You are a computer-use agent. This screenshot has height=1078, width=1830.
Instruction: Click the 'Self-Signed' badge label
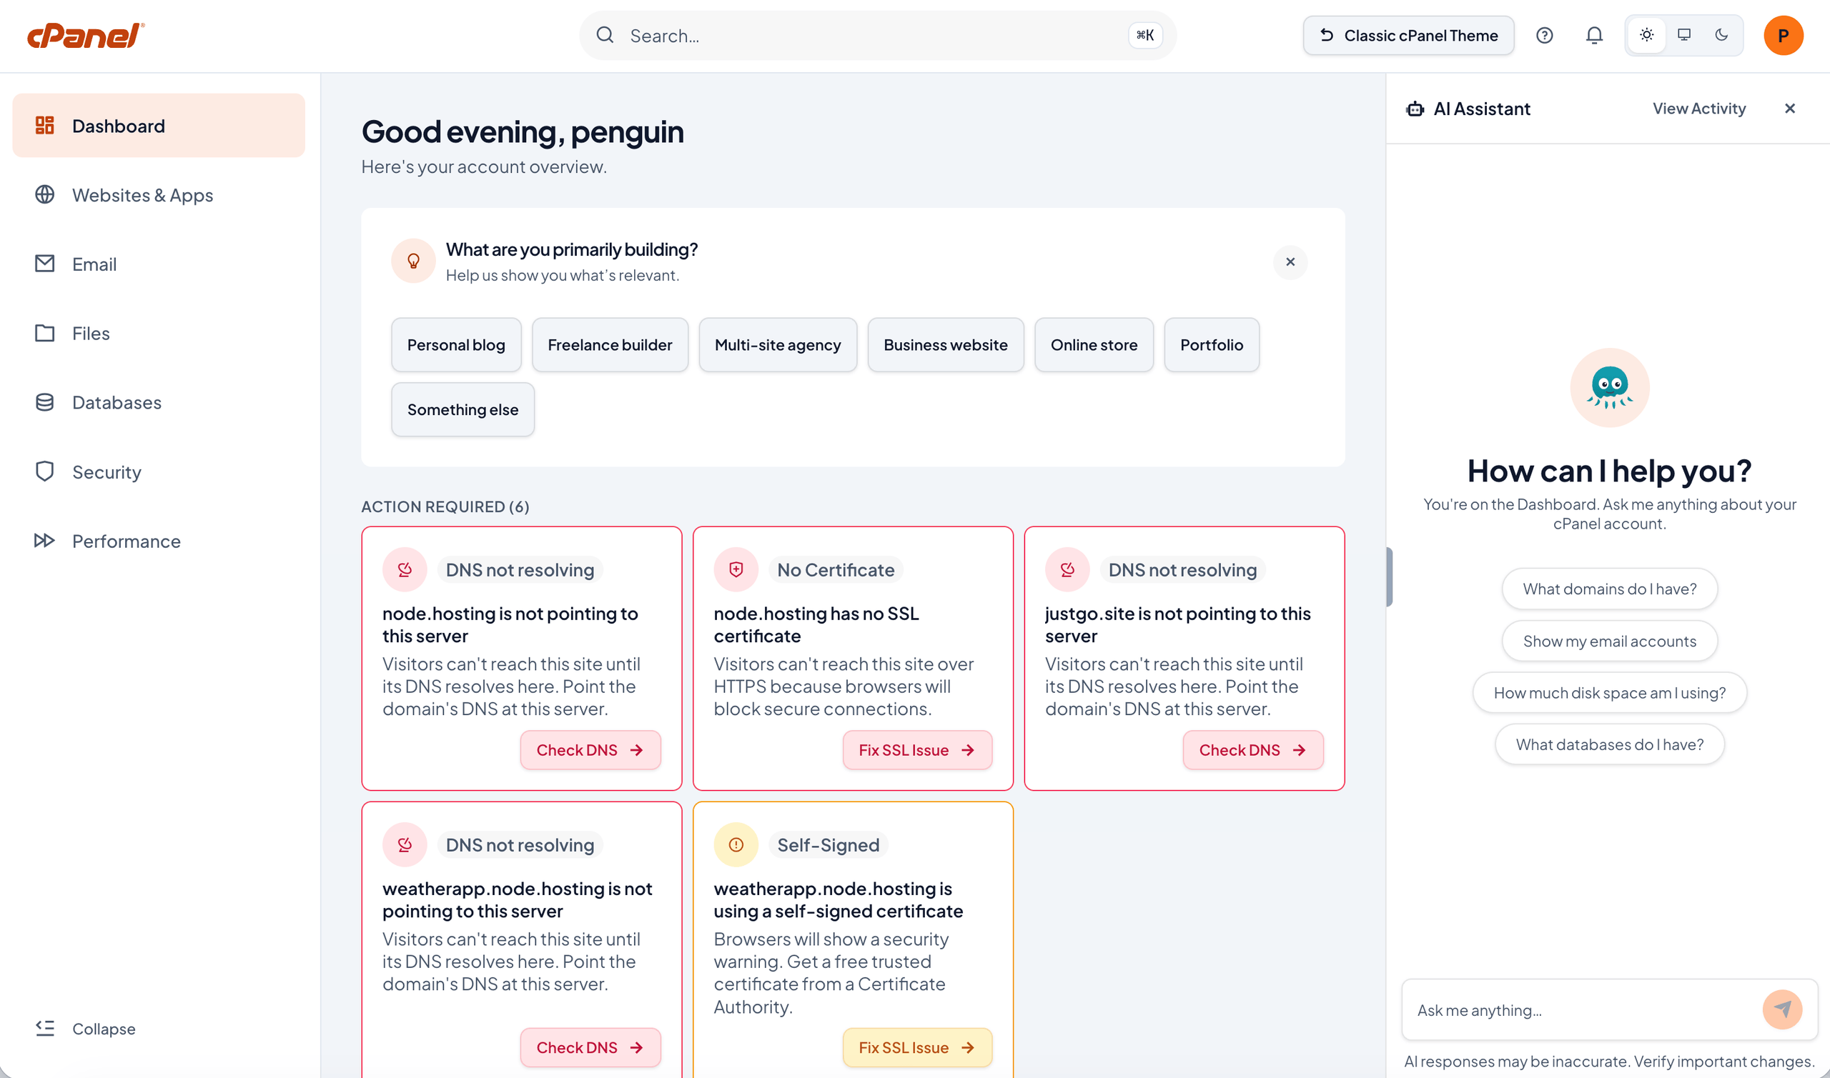point(828,845)
